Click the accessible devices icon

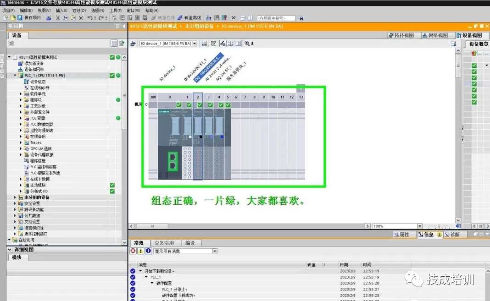pos(208,18)
